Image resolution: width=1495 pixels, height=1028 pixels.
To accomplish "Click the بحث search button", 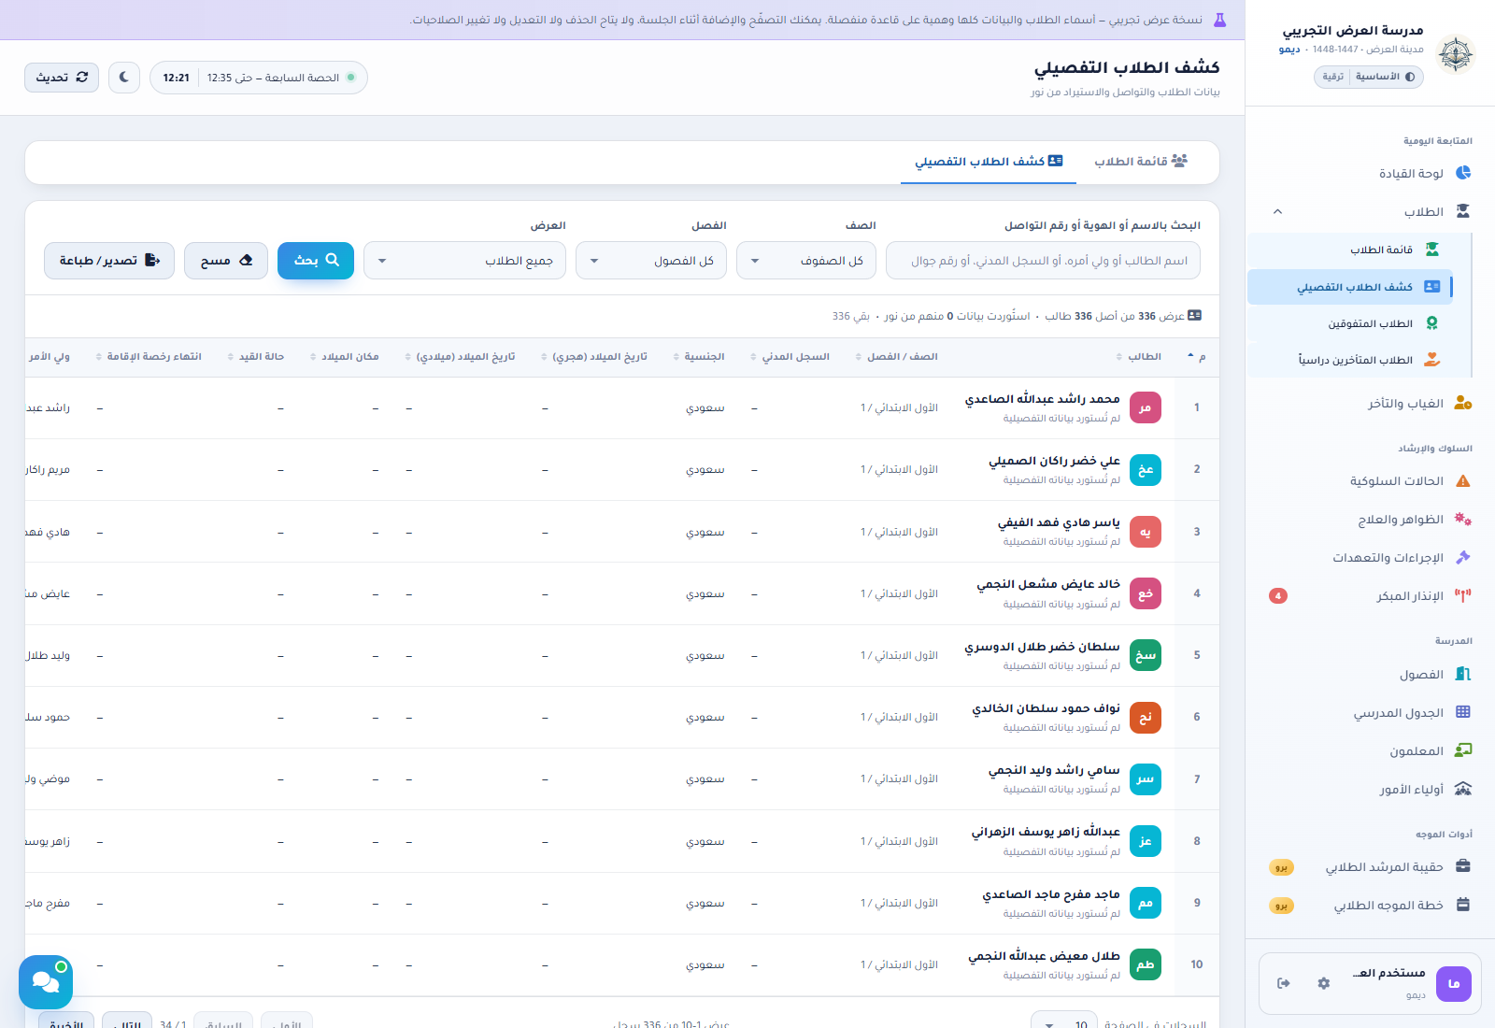I will [x=316, y=261].
